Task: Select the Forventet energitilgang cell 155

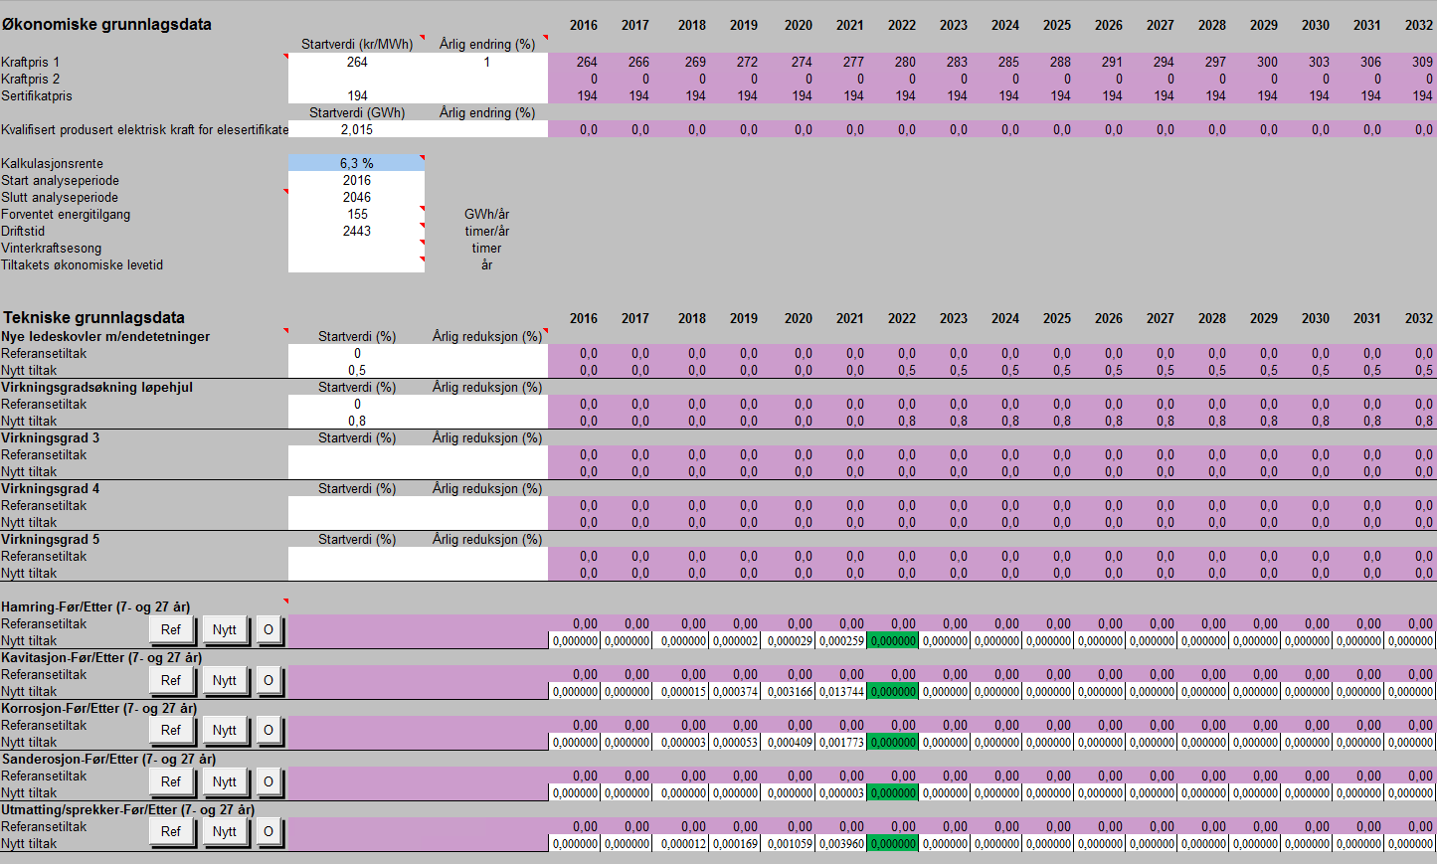Action: [x=356, y=214]
